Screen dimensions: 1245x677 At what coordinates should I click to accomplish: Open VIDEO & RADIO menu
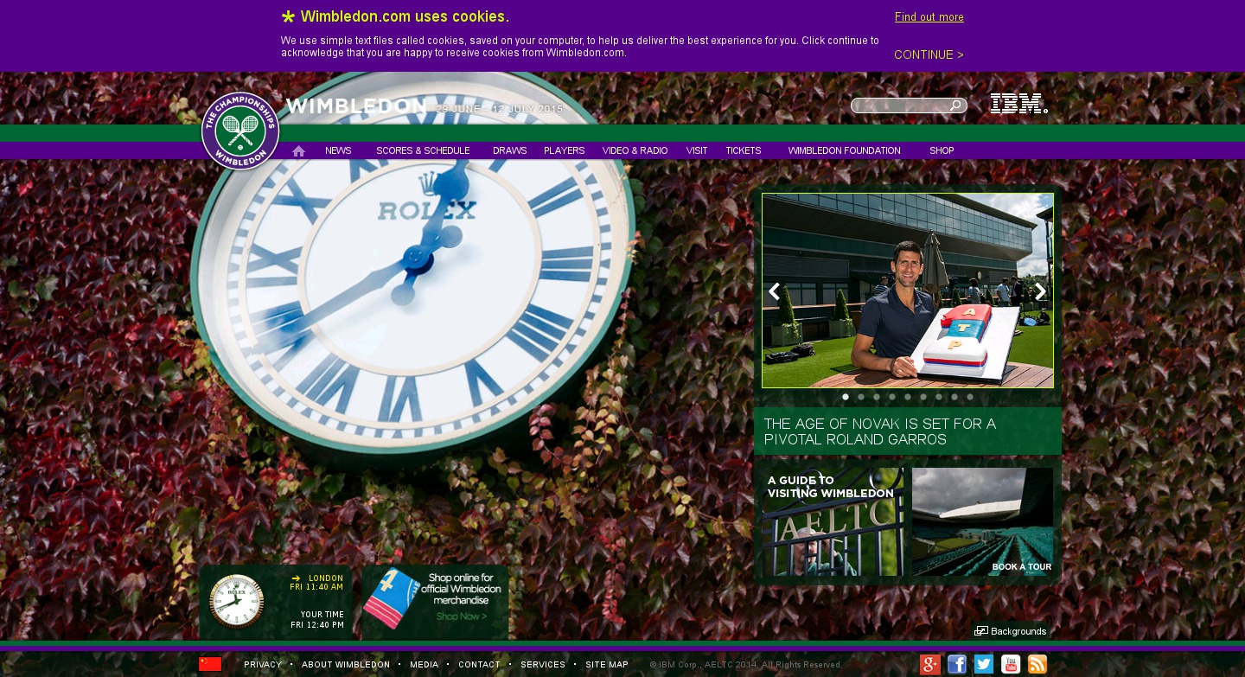[635, 150]
